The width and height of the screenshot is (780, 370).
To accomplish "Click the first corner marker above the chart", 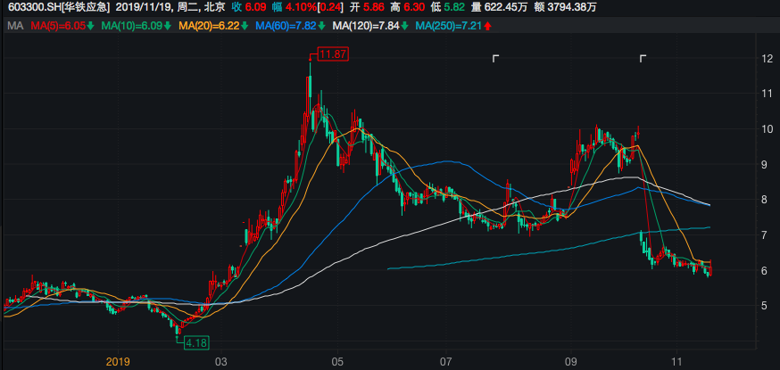I will point(495,59).
